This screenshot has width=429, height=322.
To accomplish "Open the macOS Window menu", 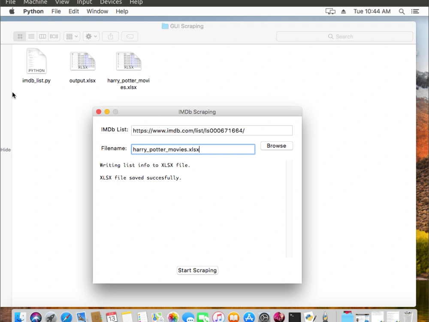I will 97,11.
